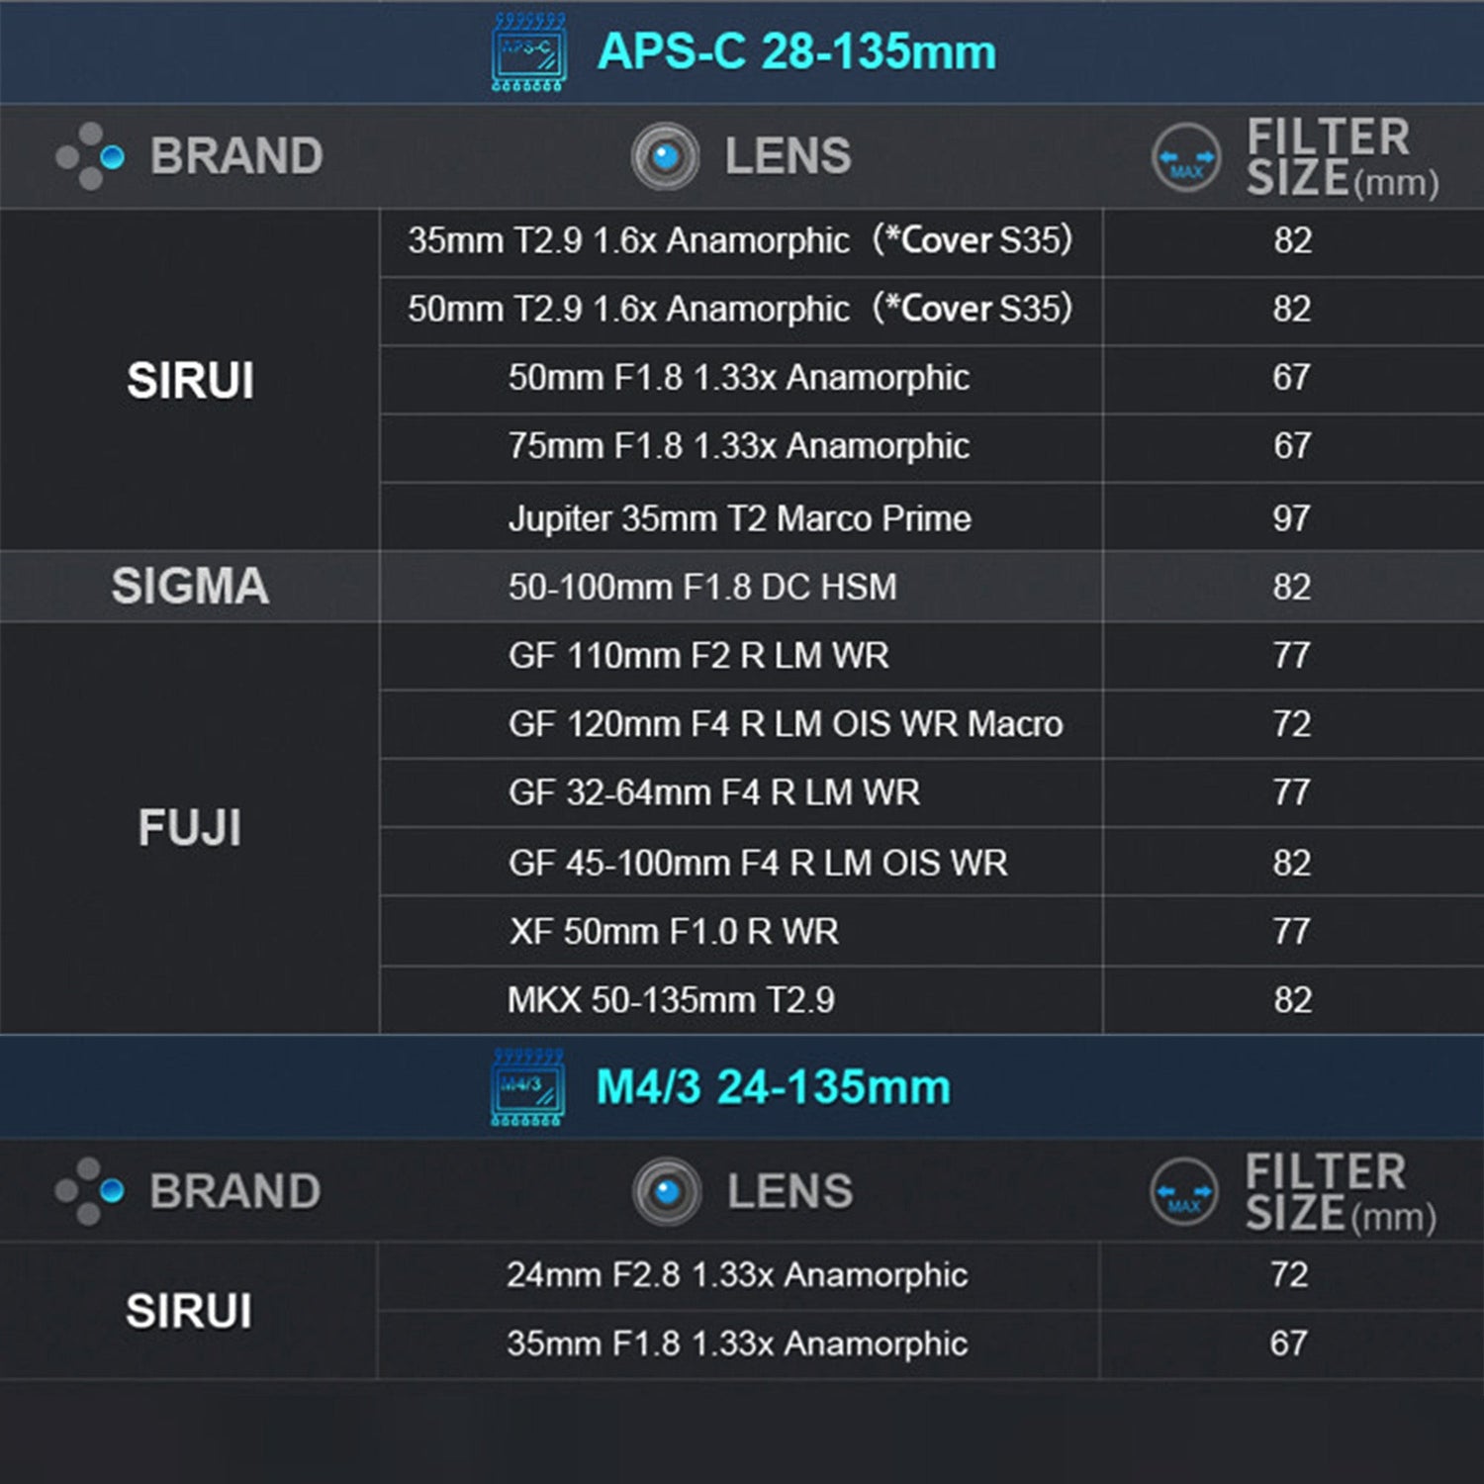This screenshot has height=1484, width=1484.
Task: Click the XF 50mm F1.0 R WR entry
Action: [x=674, y=931]
